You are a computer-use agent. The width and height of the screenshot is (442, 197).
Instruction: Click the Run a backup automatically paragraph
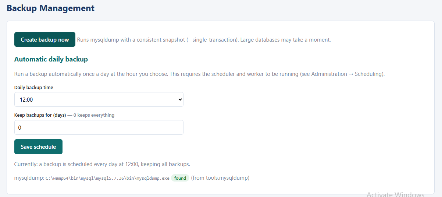coord(199,74)
